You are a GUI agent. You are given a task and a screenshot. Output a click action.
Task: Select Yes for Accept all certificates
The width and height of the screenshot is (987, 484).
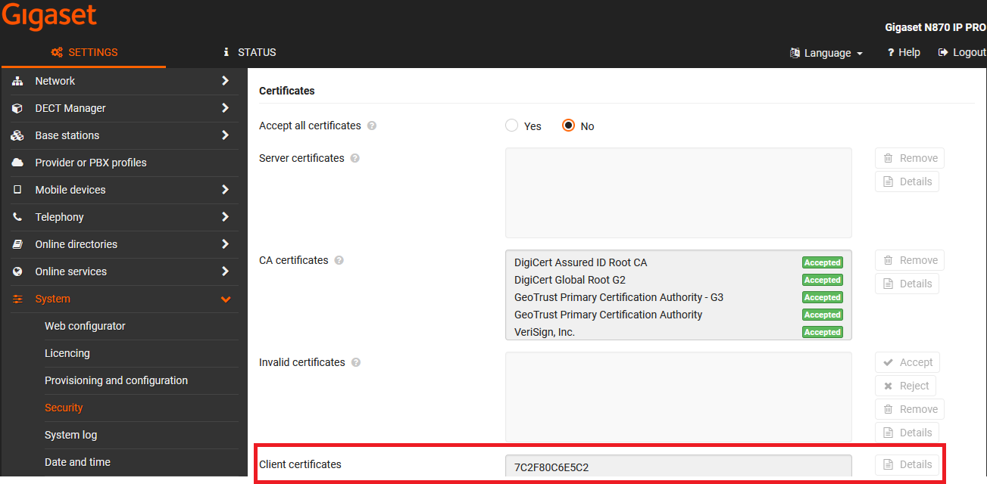512,126
